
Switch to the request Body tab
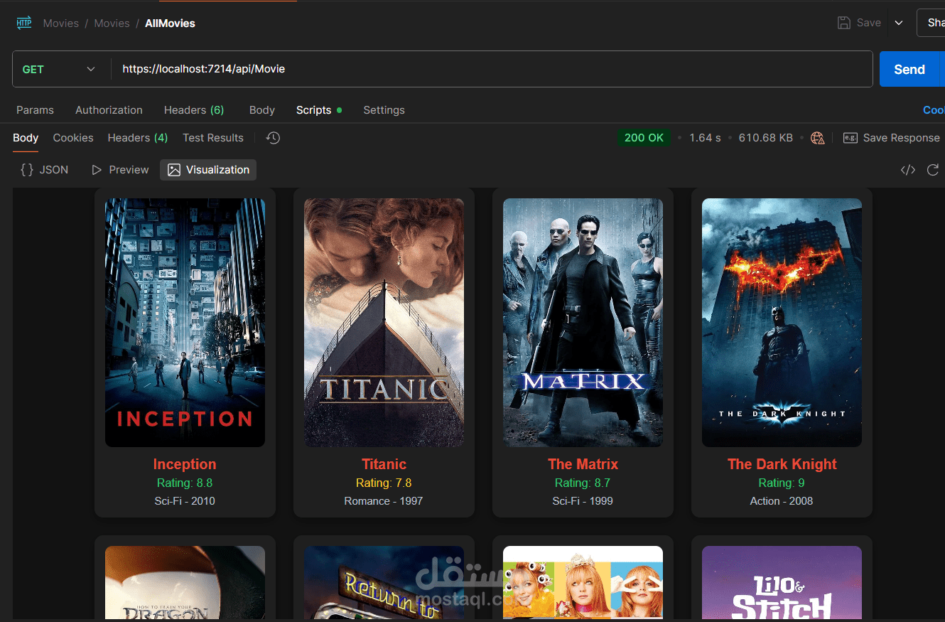262,110
